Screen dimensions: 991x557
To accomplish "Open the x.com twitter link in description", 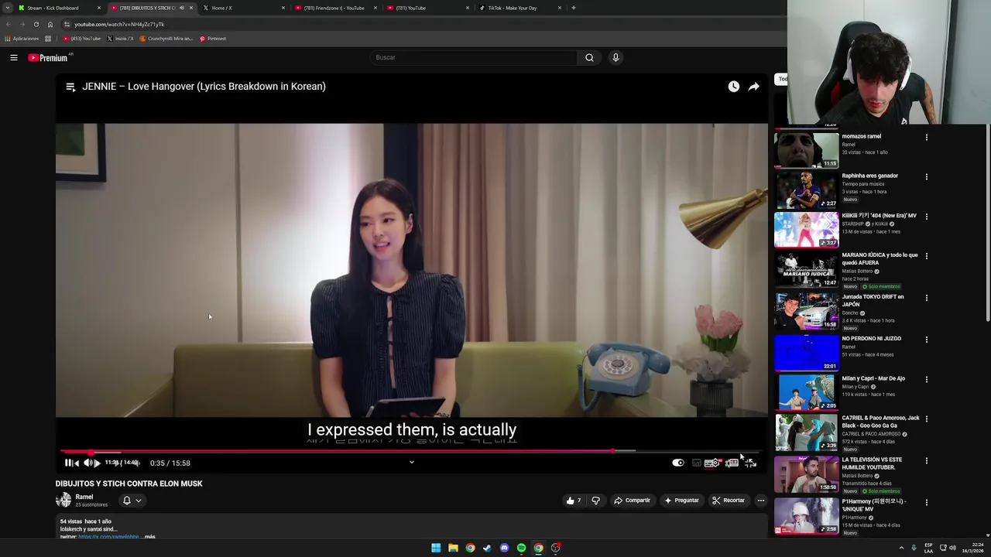I will coord(108,537).
